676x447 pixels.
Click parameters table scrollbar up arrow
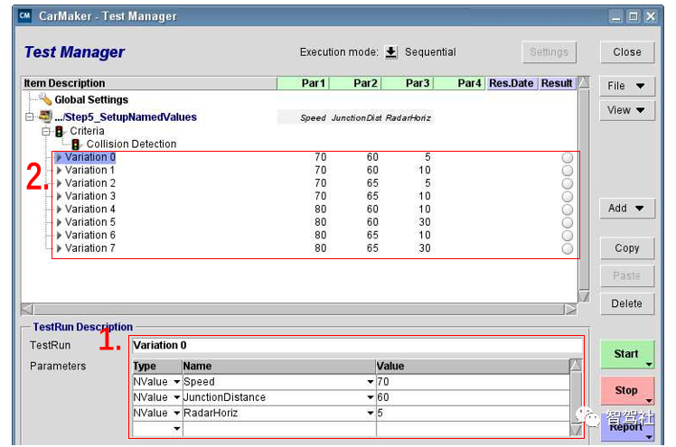(576, 365)
